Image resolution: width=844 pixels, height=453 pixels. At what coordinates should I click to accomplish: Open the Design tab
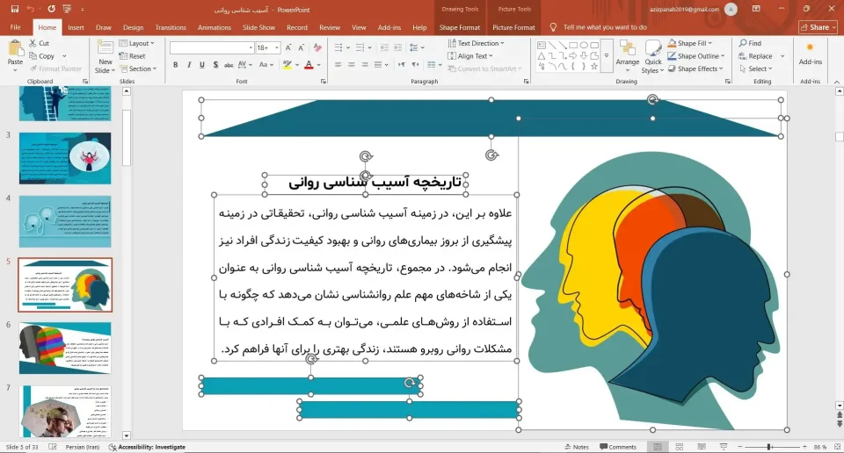(133, 27)
